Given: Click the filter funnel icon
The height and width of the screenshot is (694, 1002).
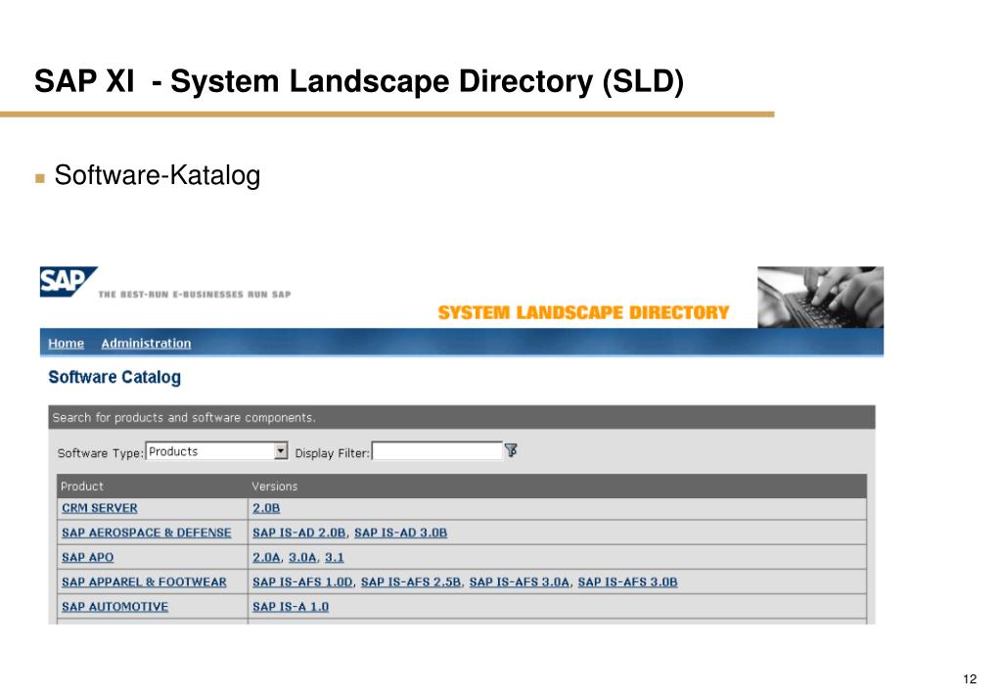Looking at the screenshot, I should tap(511, 450).
